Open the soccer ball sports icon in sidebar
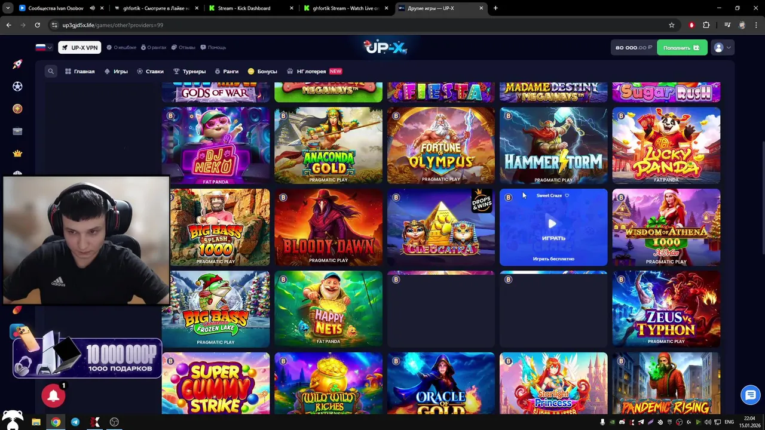This screenshot has height=430, width=765. (17, 87)
